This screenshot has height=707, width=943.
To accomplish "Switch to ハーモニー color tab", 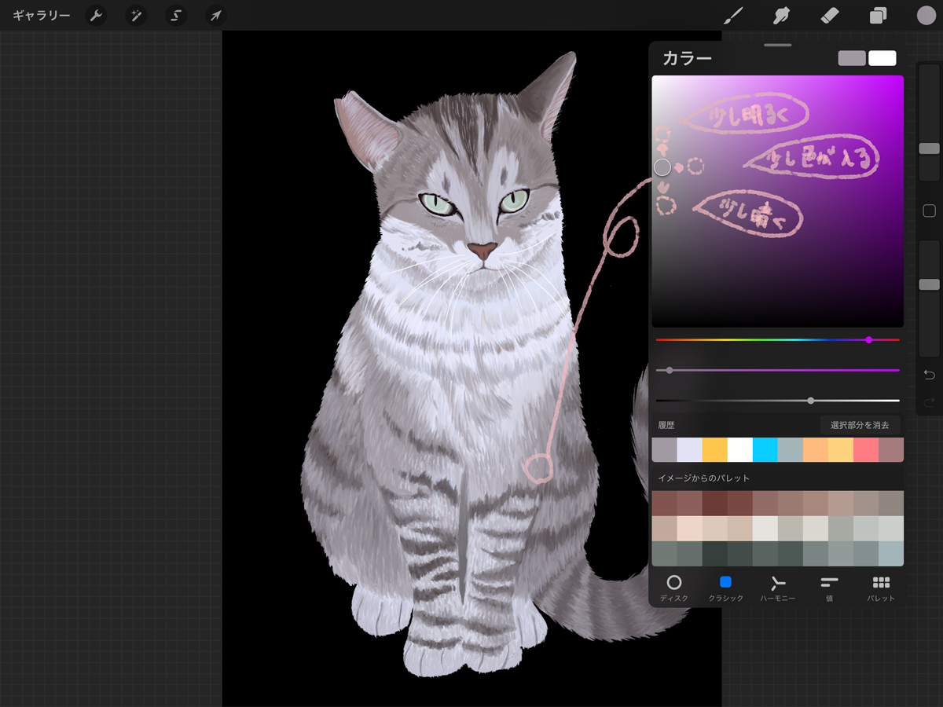I will 777,588.
